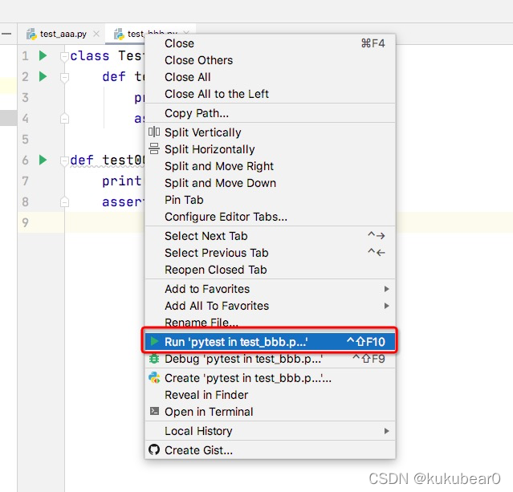The width and height of the screenshot is (513, 492).
Task: Click the GitHub icon beside Create Gist
Action: 154,449
